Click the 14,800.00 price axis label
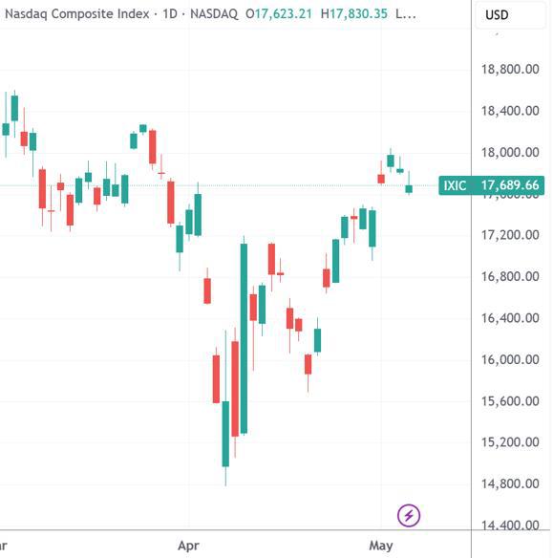 [x=510, y=483]
